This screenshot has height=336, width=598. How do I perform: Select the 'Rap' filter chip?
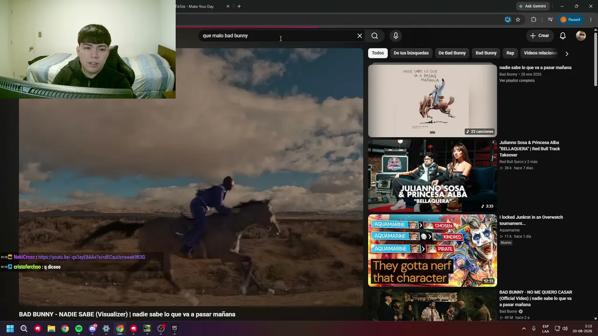(x=510, y=53)
